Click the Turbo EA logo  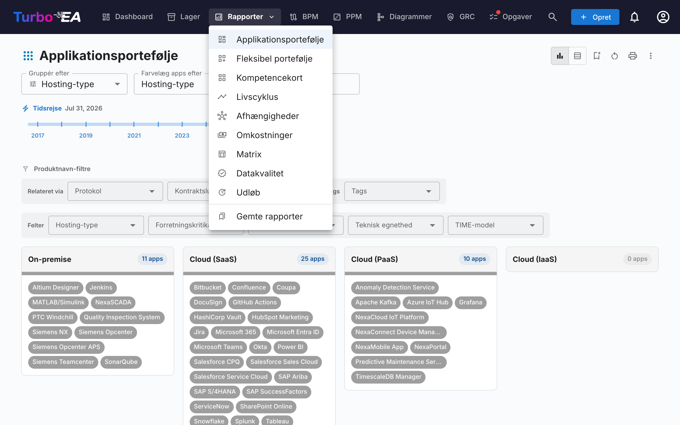tap(47, 17)
